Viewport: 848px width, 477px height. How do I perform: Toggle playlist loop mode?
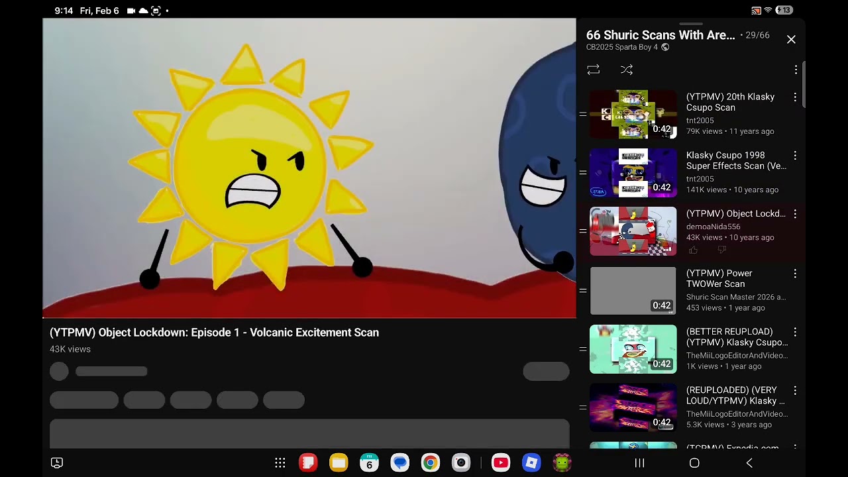[x=593, y=70]
